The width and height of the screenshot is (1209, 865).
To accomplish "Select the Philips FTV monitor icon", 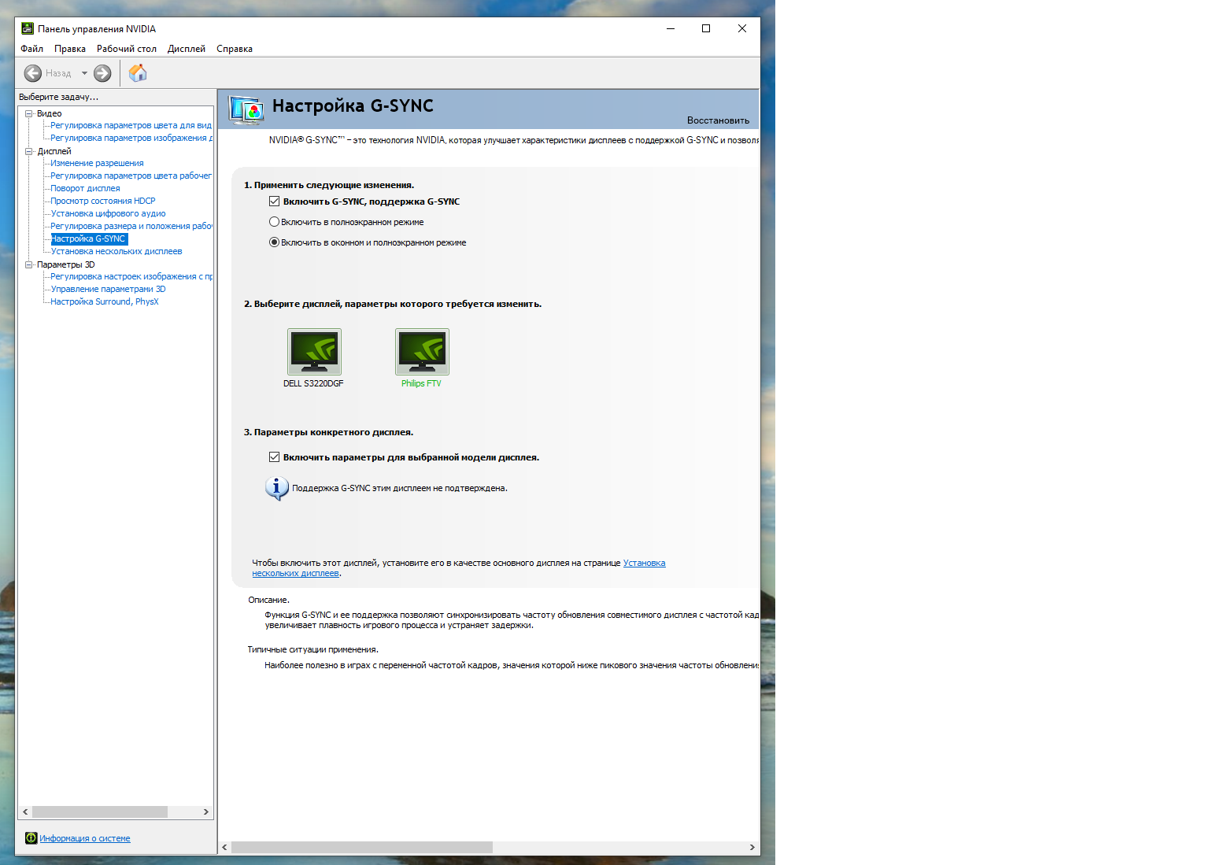I will (x=422, y=351).
